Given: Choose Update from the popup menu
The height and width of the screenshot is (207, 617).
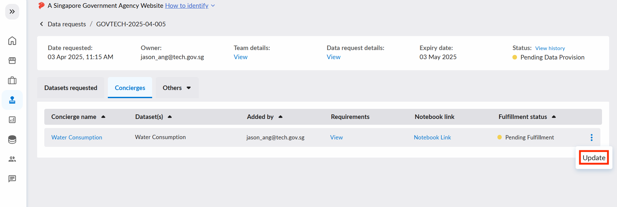Looking at the screenshot, I should [594, 158].
